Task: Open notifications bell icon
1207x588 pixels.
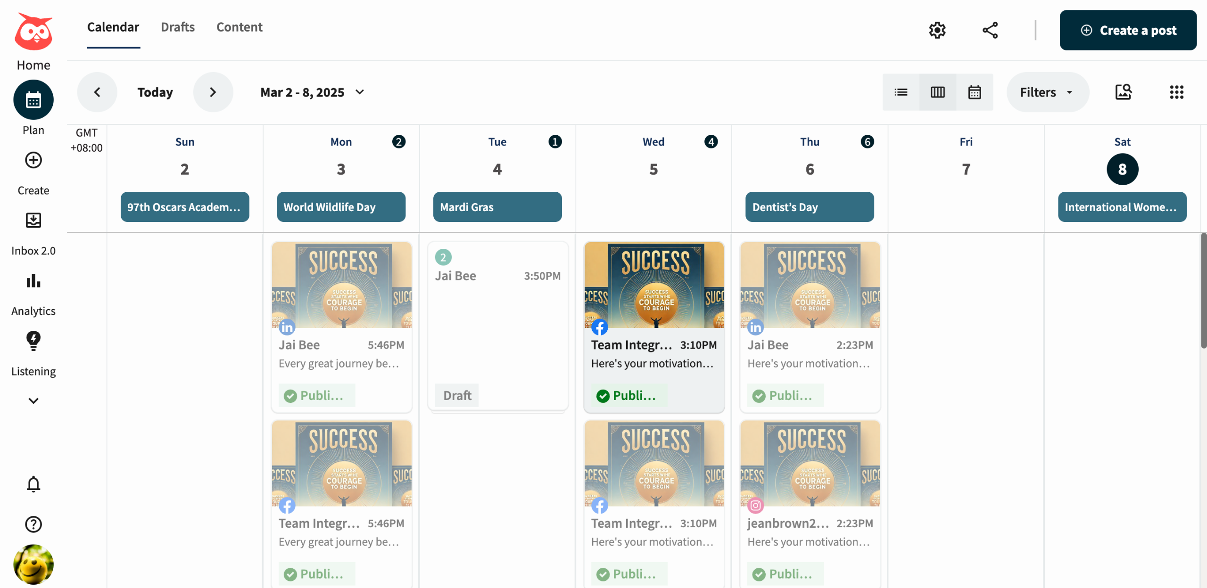Action: tap(33, 484)
